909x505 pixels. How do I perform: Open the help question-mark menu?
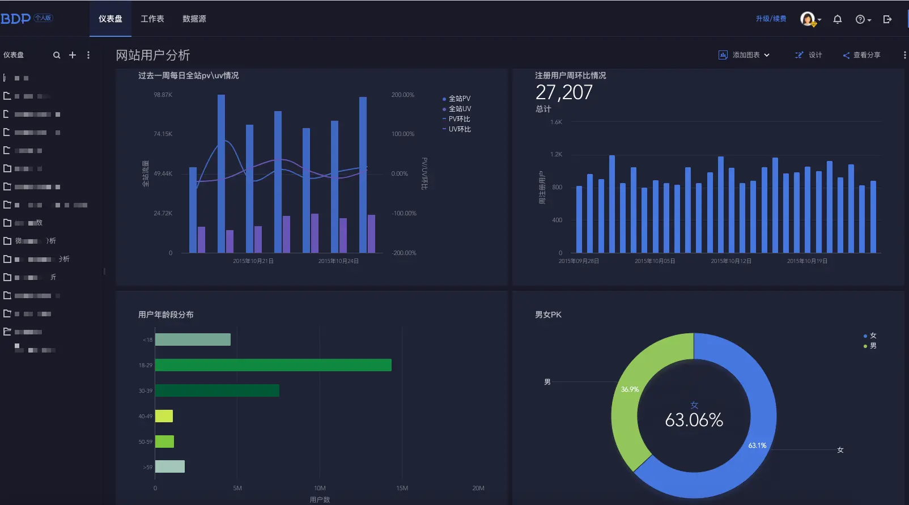[x=863, y=19]
